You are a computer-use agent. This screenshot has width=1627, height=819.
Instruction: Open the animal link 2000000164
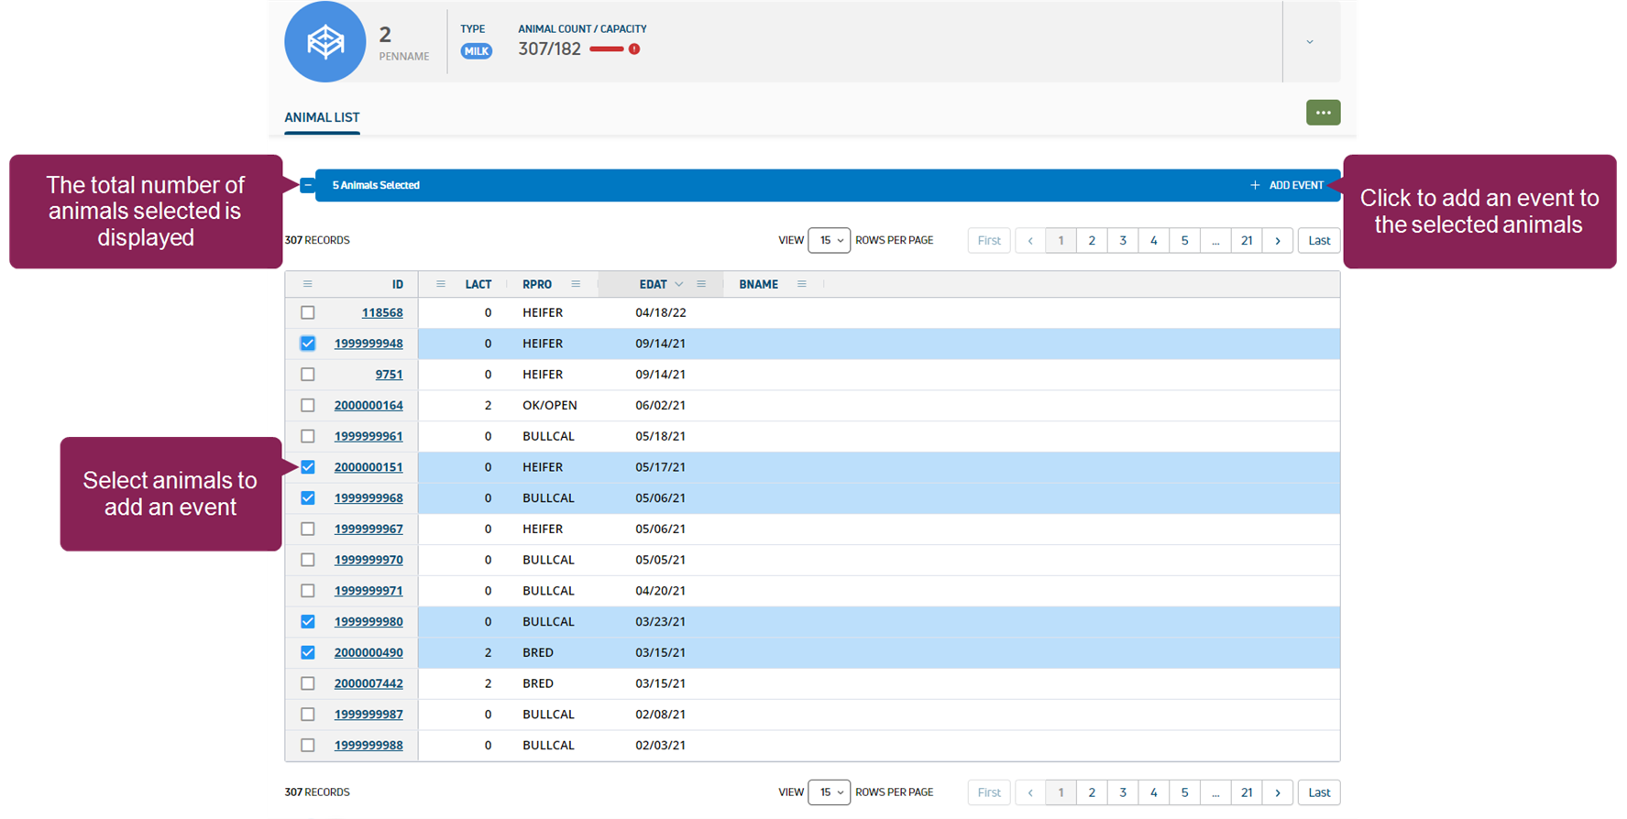368,405
